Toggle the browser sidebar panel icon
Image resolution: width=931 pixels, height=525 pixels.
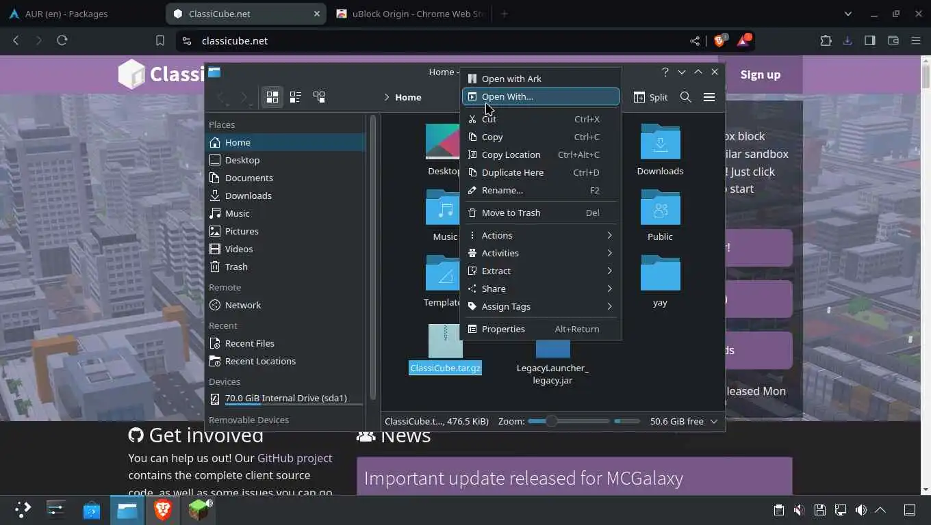870,40
